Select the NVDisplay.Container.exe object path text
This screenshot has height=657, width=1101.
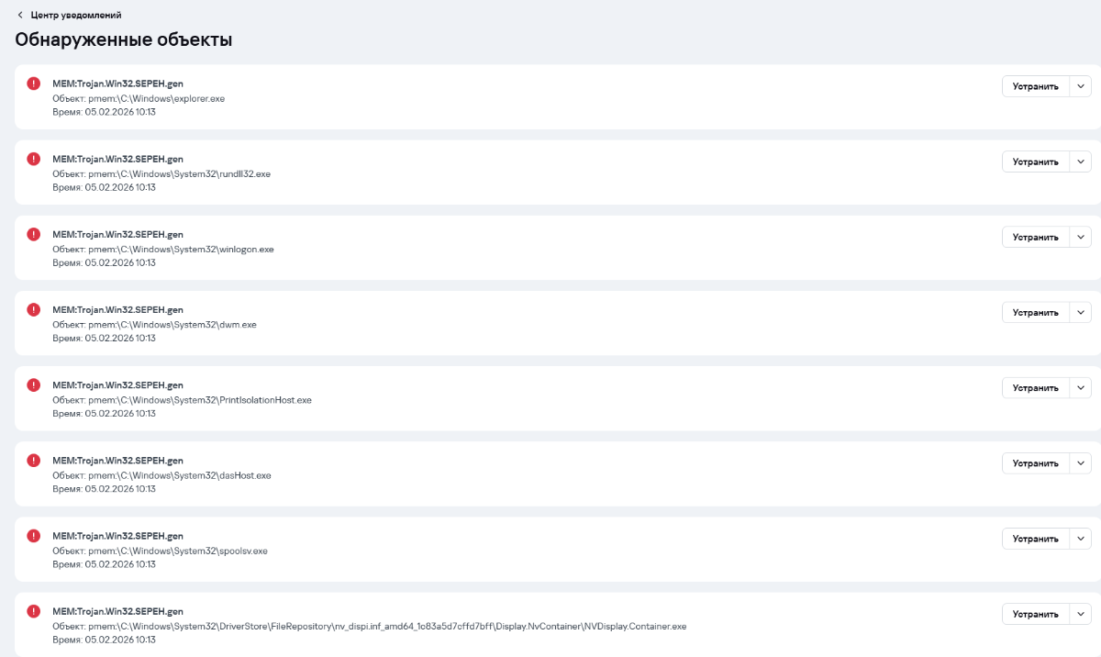coord(369,627)
